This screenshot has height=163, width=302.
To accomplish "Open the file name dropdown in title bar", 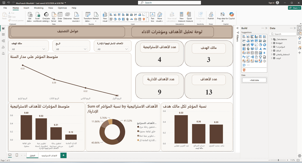I will (x=65, y=3).
